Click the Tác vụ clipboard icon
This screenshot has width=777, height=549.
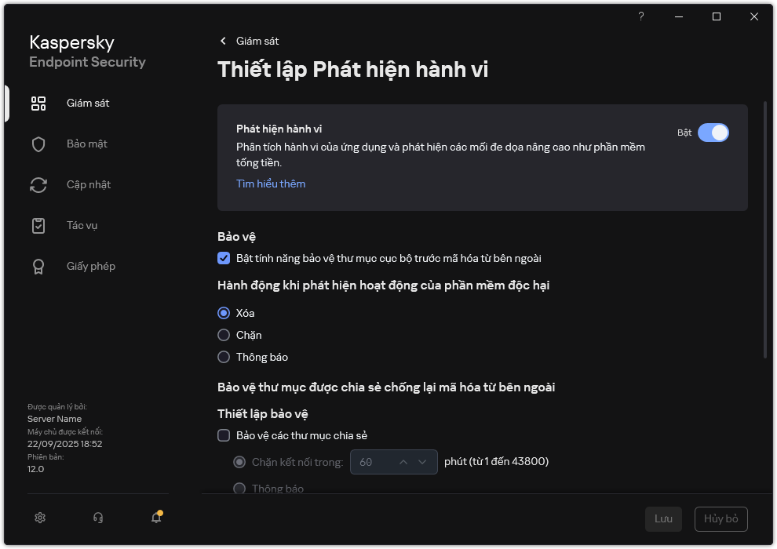point(38,226)
